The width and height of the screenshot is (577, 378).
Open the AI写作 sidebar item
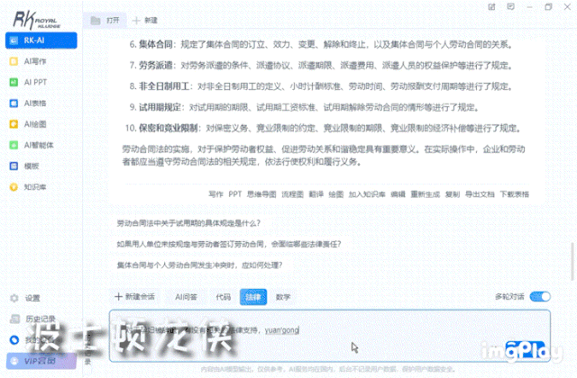[x=28, y=61]
